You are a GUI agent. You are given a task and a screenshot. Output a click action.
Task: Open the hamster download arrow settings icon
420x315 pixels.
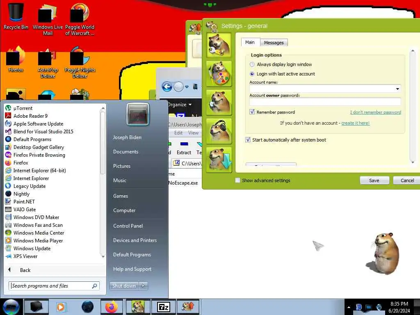coord(219,160)
